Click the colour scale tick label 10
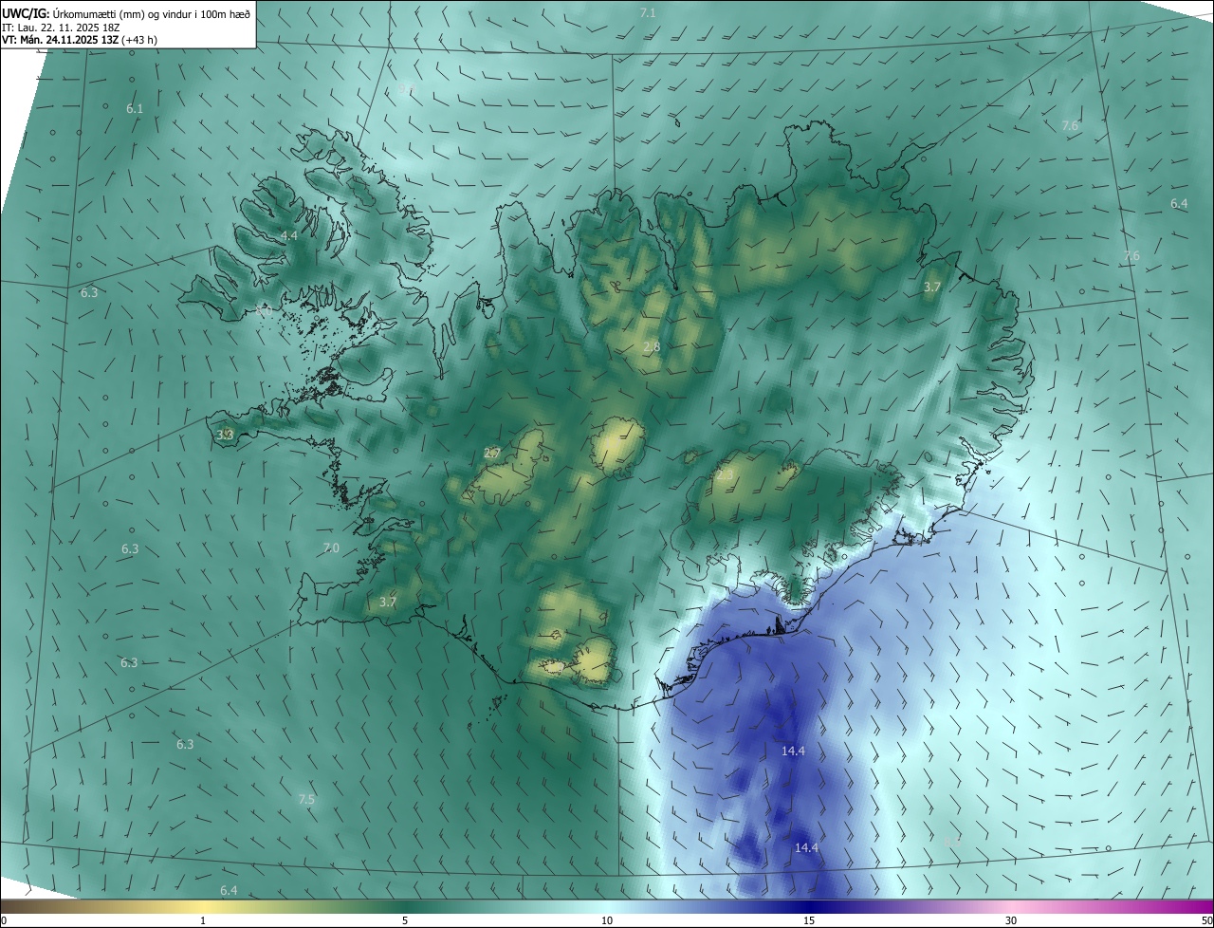 607,920
